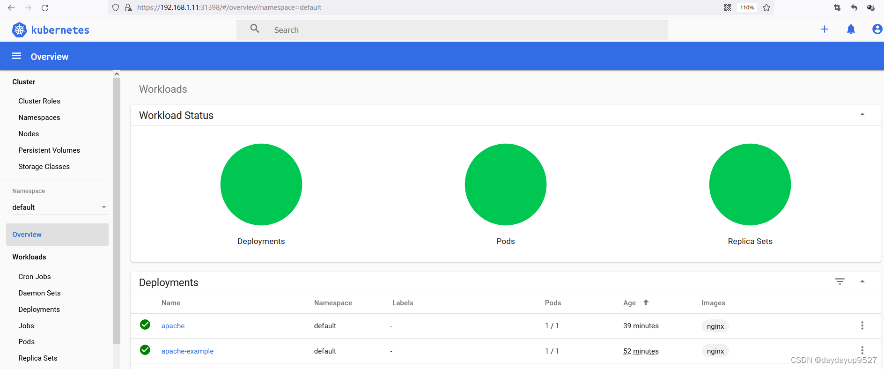Image resolution: width=884 pixels, height=369 pixels.
Task: Click the browser address bar URL
Action: pos(229,7)
